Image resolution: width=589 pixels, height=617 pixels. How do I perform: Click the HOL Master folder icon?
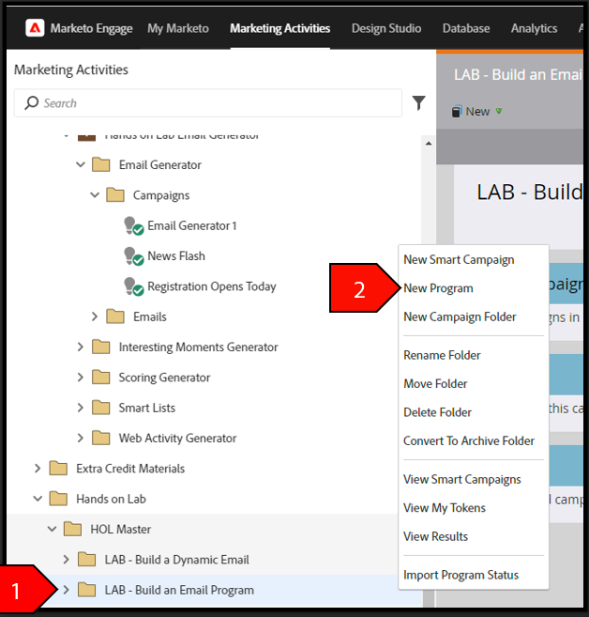point(73,530)
